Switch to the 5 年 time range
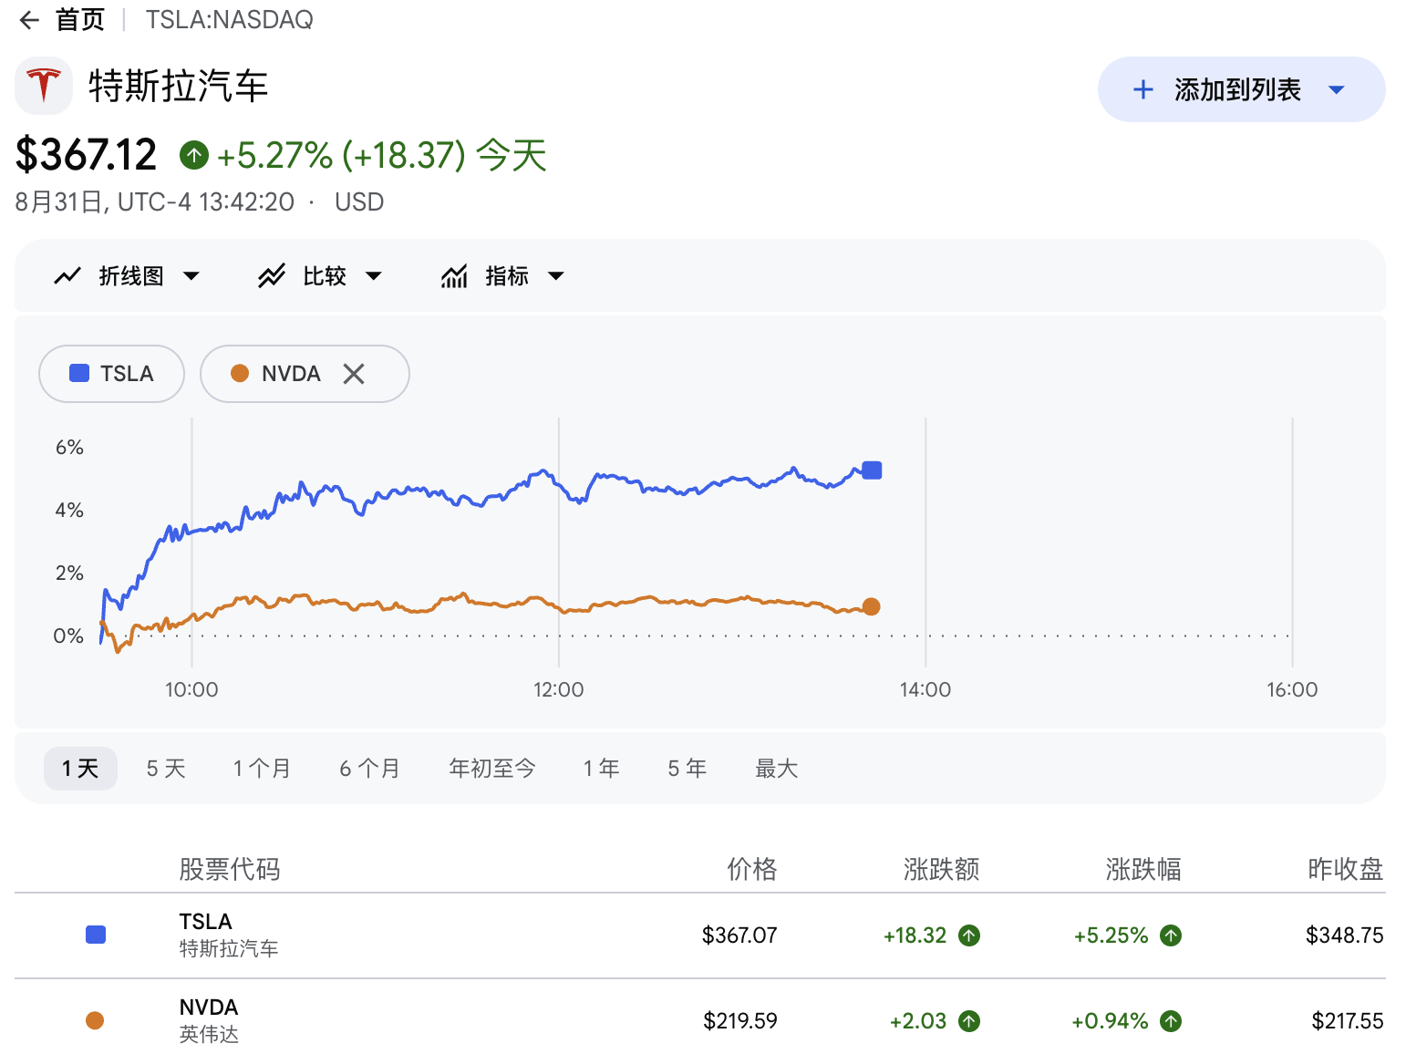This screenshot has height=1054, width=1406. point(687,769)
